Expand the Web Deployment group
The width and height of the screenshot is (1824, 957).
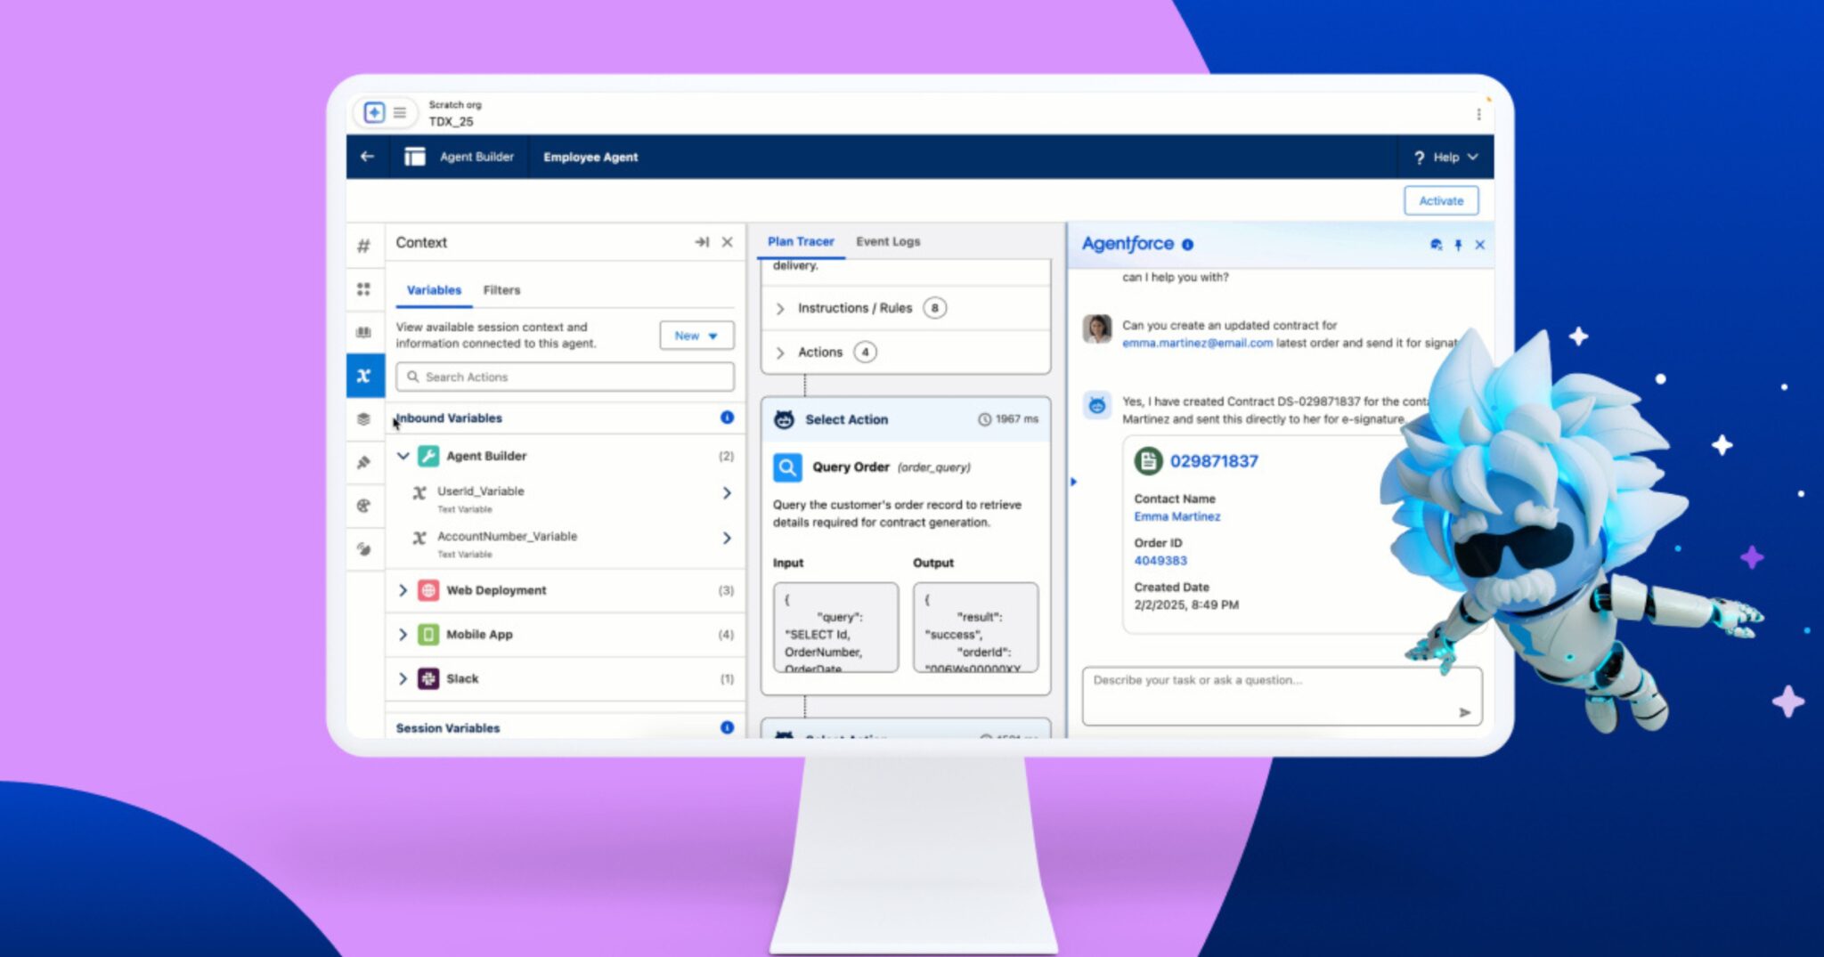tap(403, 590)
